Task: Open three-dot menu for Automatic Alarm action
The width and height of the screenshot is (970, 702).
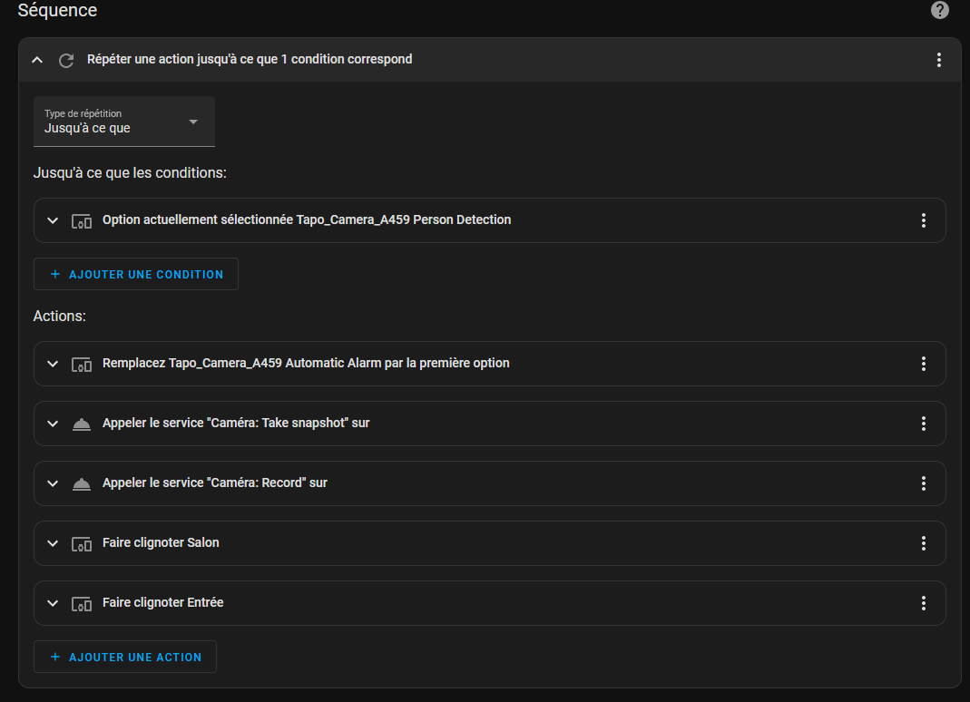Action: [x=923, y=364]
